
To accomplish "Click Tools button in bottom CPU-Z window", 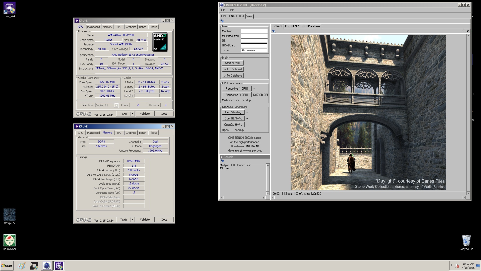I will pyautogui.click(x=124, y=220).
